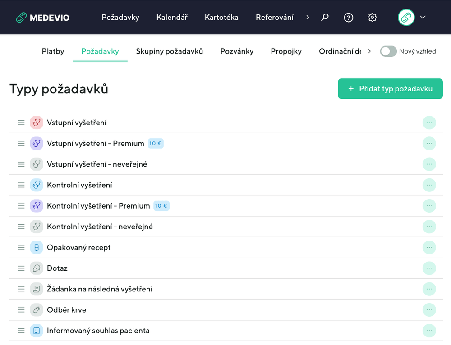Click the pill icon for Opakovaný recept
This screenshot has width=451, height=345.
tap(37, 247)
